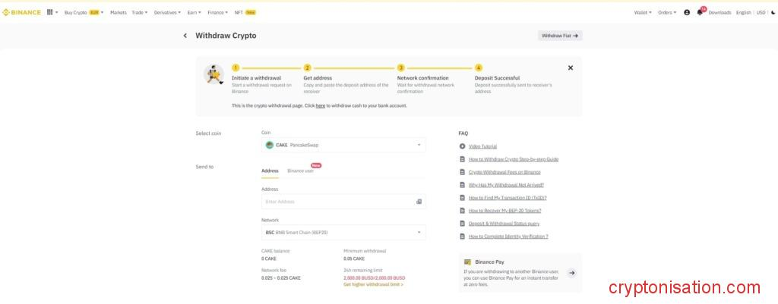Open Crypto Withdrawal Fees on Binance link

504,172
